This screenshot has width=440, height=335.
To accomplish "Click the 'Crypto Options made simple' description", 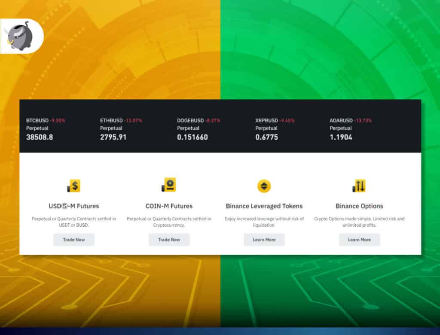I will click(359, 222).
